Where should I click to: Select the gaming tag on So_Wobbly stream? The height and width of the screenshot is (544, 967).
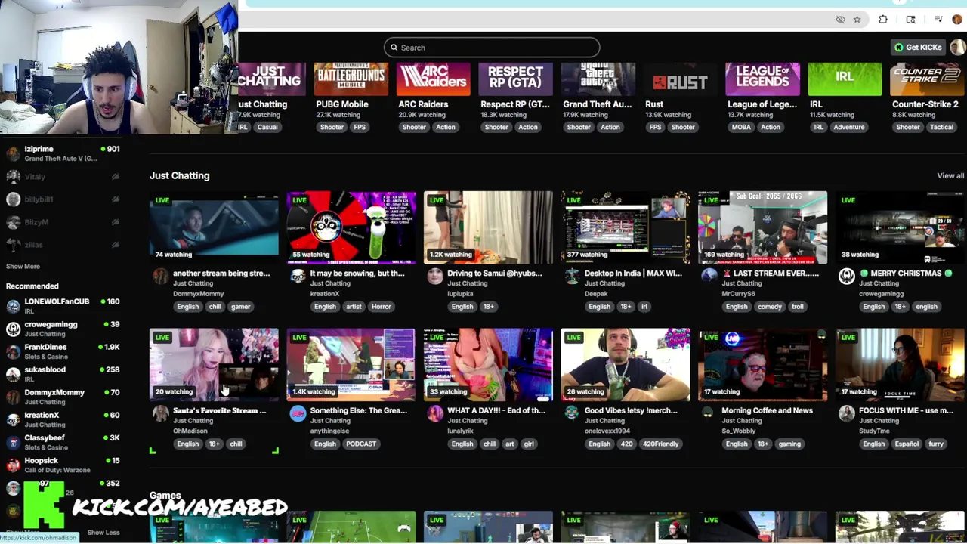click(789, 444)
